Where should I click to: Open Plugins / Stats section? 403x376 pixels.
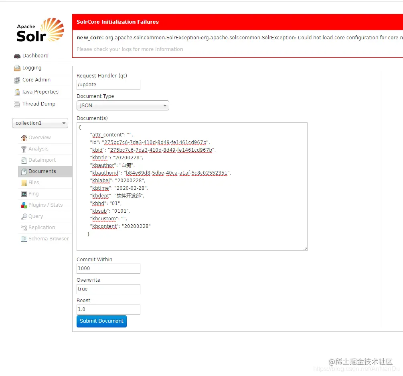tap(45, 205)
